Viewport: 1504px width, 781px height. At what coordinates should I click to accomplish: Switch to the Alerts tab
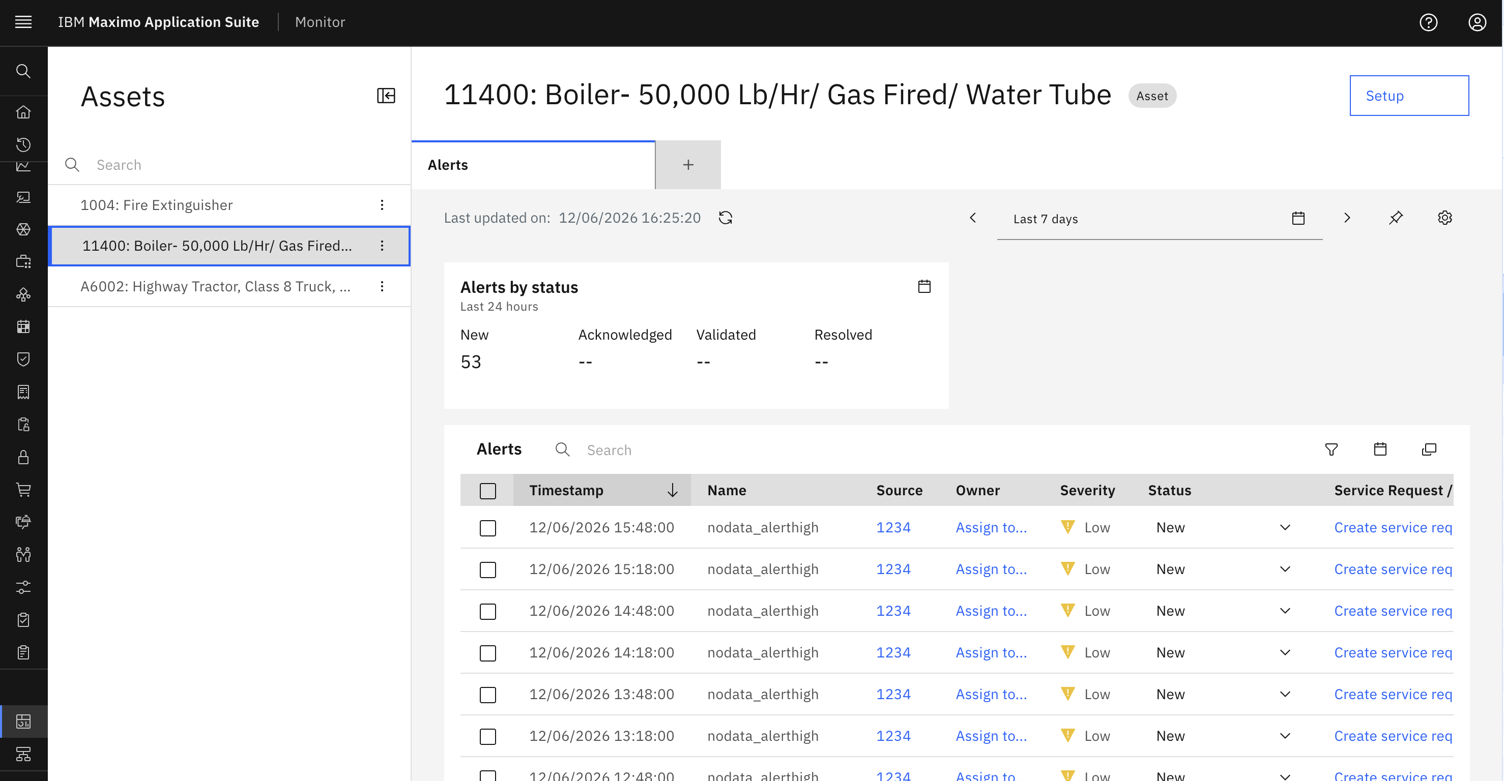[x=533, y=165]
